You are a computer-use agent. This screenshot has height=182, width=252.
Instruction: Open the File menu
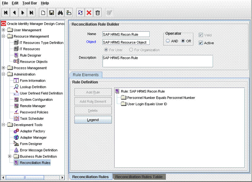5,3
